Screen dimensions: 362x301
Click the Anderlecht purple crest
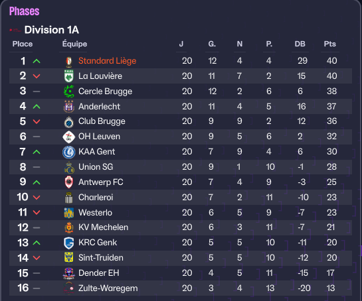pyautogui.click(x=69, y=107)
